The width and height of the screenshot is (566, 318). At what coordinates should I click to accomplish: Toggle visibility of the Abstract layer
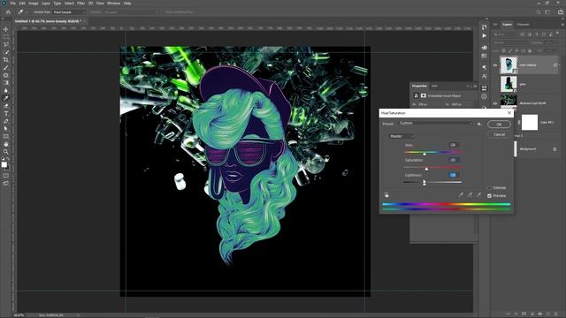495,103
